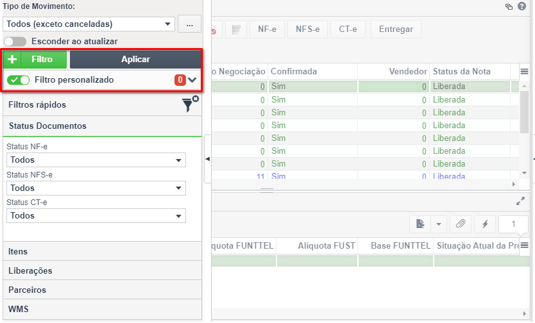Click the Aplicar button

[135, 60]
